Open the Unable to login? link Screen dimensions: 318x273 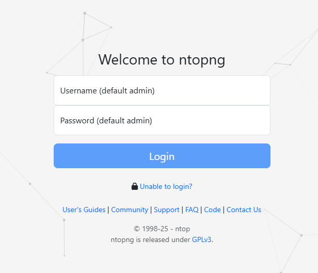pyautogui.click(x=166, y=186)
